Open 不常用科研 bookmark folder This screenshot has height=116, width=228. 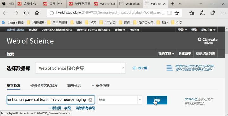point(57,23)
